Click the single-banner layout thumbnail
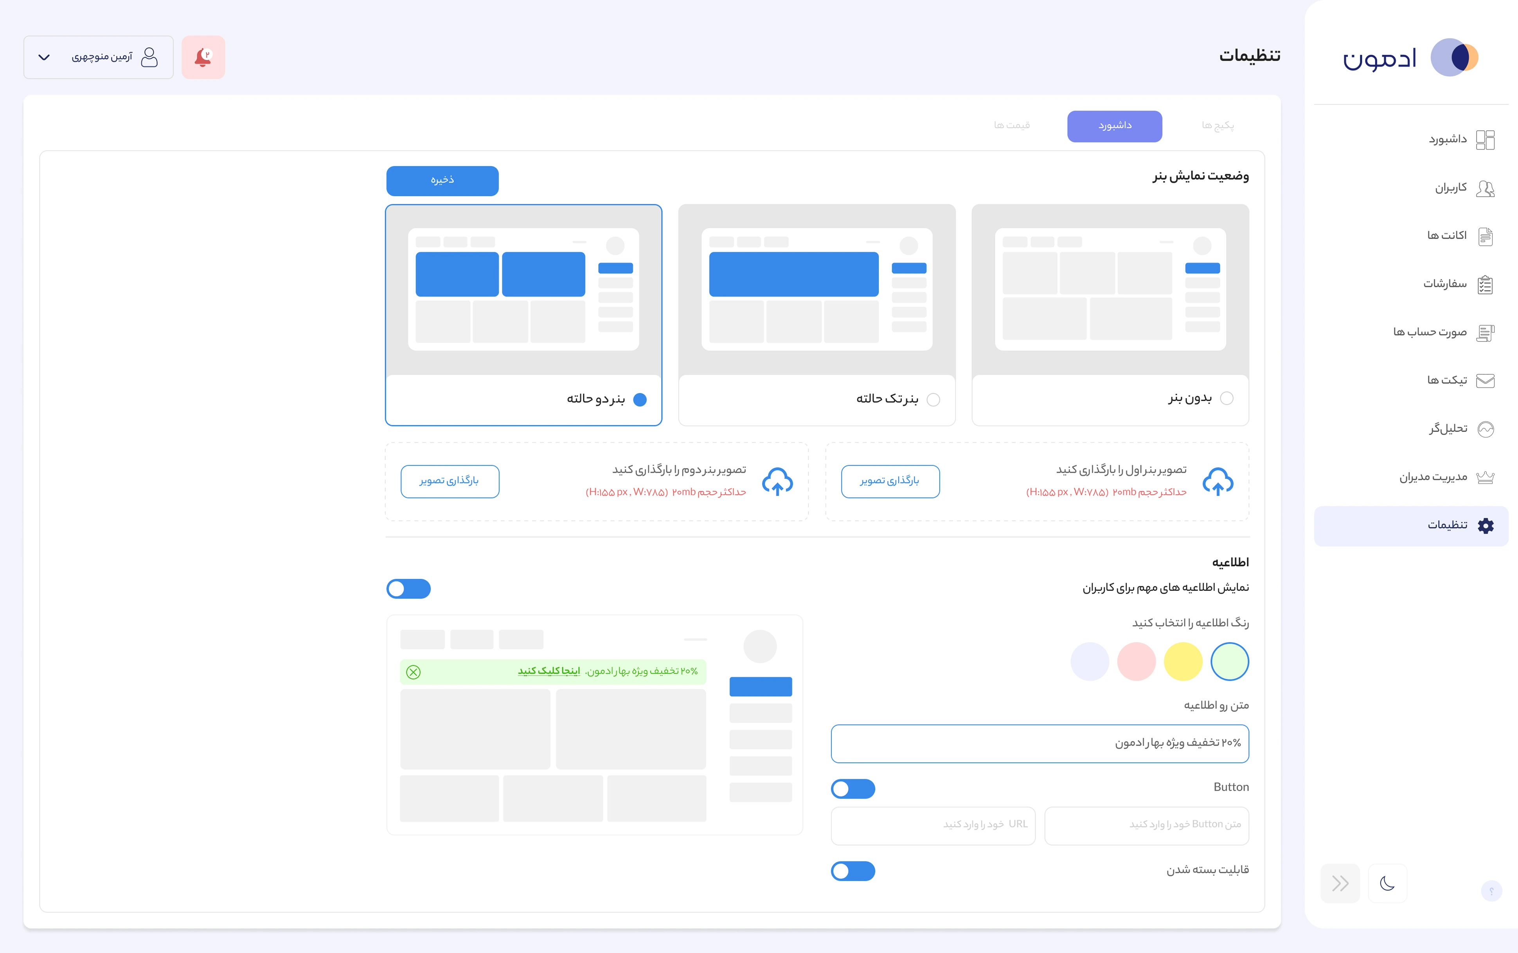Screen dimensions: 1518x953 [817, 289]
